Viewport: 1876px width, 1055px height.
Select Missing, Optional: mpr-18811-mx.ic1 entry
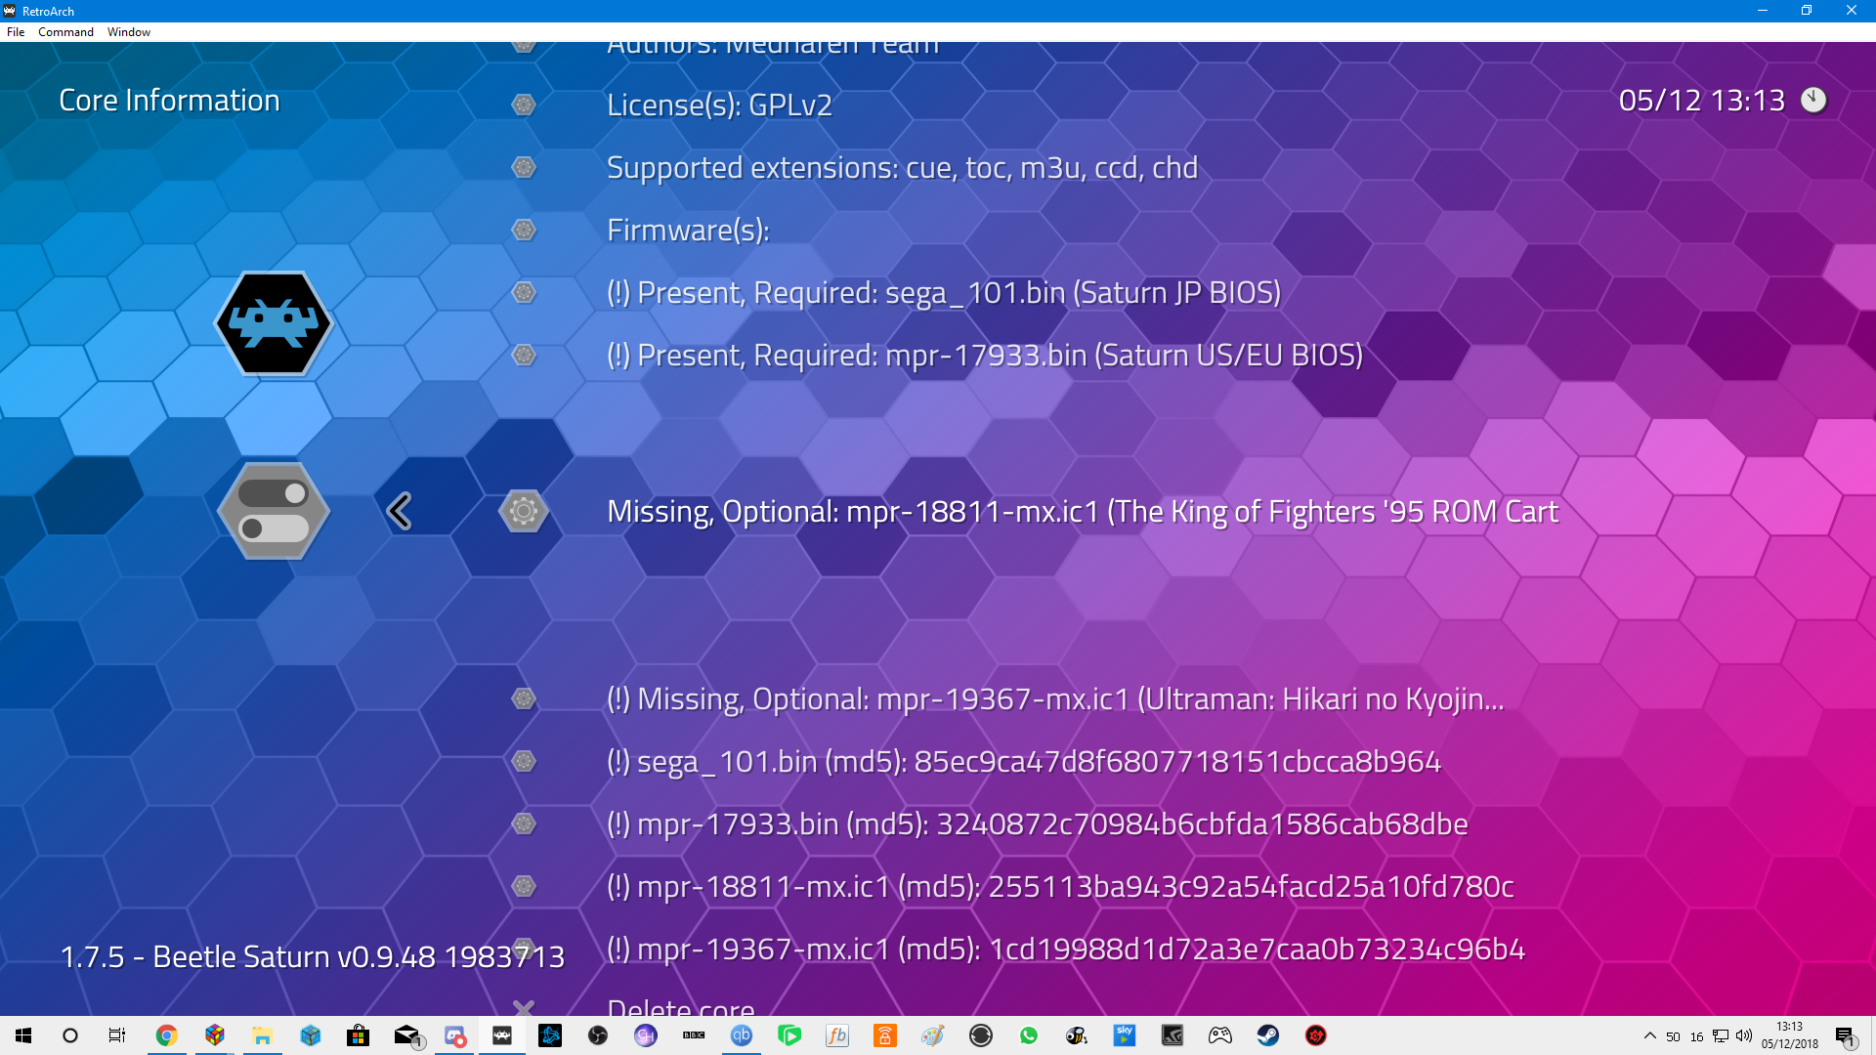click(1083, 511)
